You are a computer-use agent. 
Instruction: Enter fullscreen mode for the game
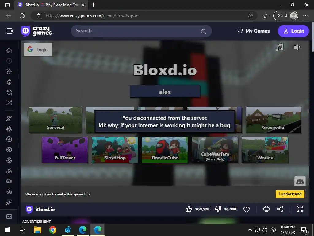(300, 209)
